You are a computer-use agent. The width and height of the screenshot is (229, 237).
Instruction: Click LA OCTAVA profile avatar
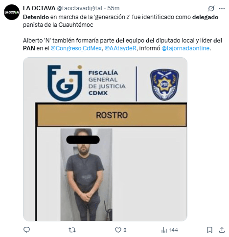click(x=12, y=12)
